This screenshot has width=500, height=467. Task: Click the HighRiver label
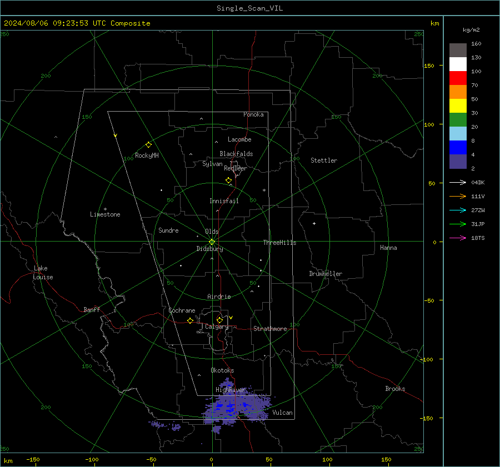231,390
